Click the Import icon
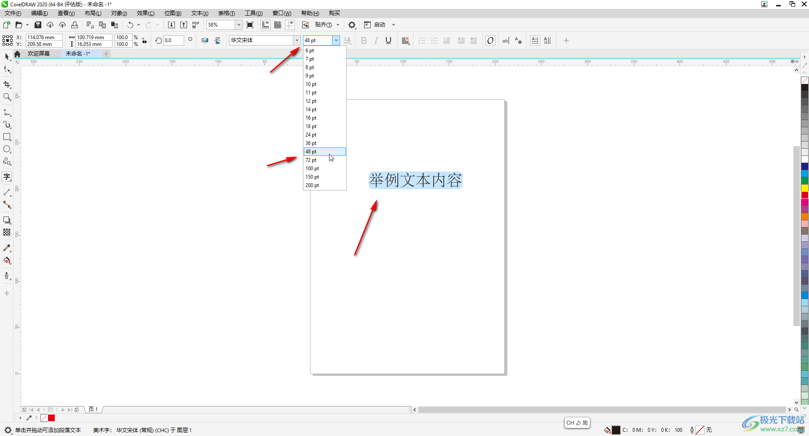Viewport: 809px width, 436px height. click(171, 25)
